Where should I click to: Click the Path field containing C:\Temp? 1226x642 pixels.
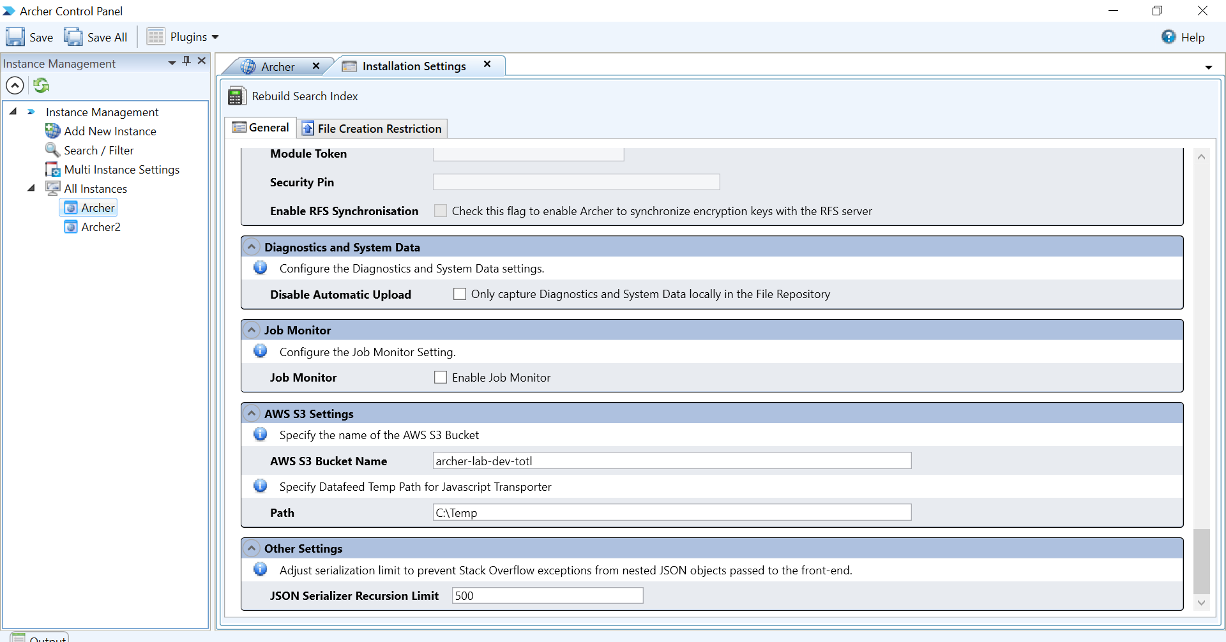pyautogui.click(x=672, y=512)
